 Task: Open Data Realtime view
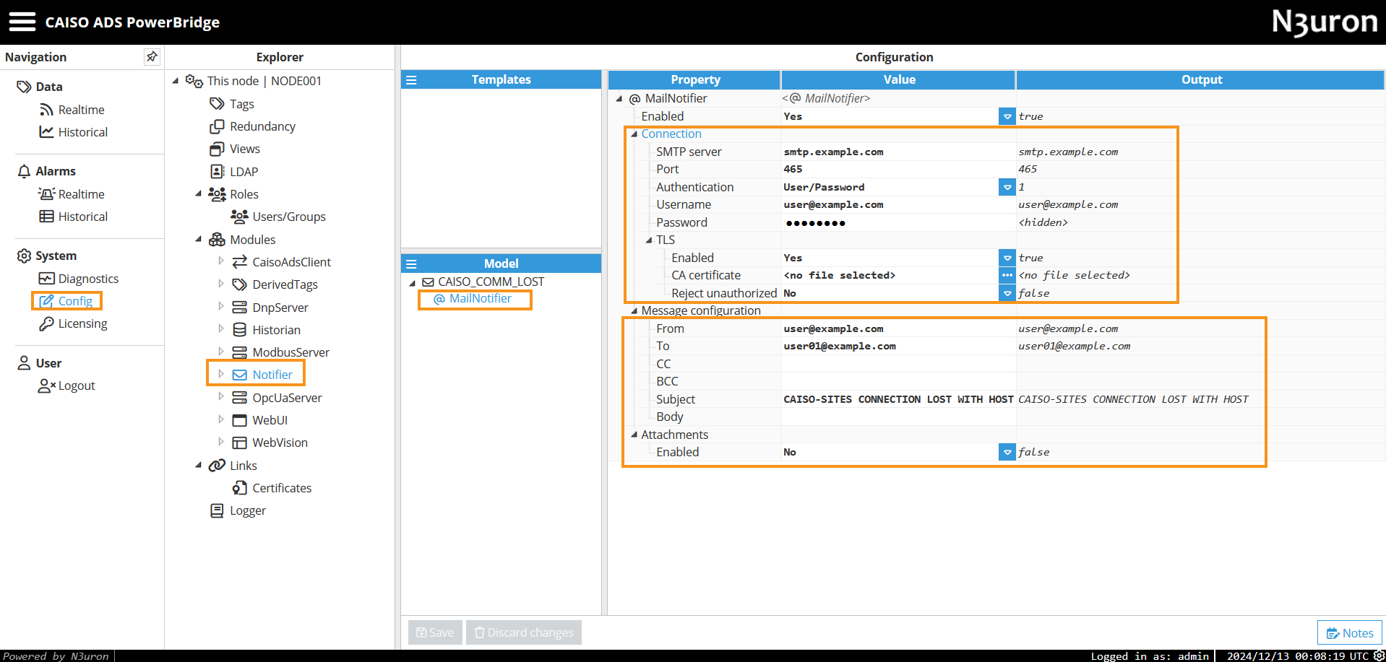click(x=72, y=110)
